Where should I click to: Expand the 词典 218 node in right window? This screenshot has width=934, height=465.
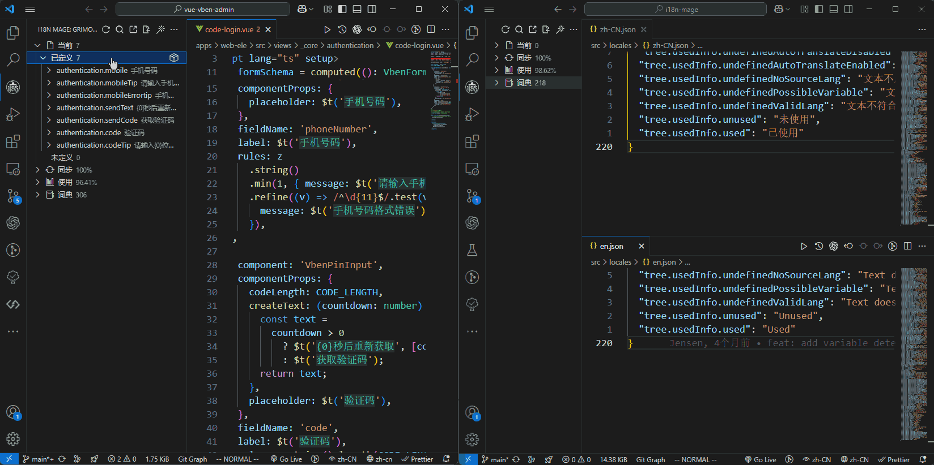(x=497, y=83)
